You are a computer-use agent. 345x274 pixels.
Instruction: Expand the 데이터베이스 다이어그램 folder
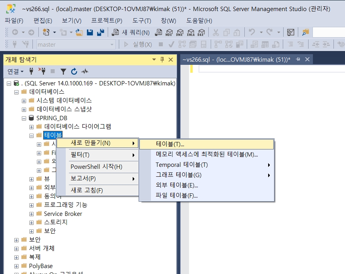point(31,127)
